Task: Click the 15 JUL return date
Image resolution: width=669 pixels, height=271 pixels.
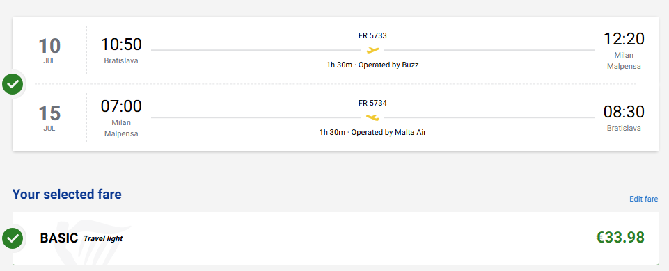Action: 49,117
